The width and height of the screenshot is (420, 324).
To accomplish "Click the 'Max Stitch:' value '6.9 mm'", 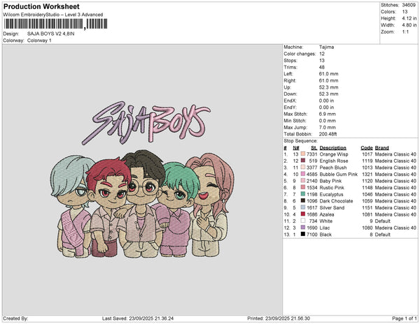I will [x=328, y=114].
